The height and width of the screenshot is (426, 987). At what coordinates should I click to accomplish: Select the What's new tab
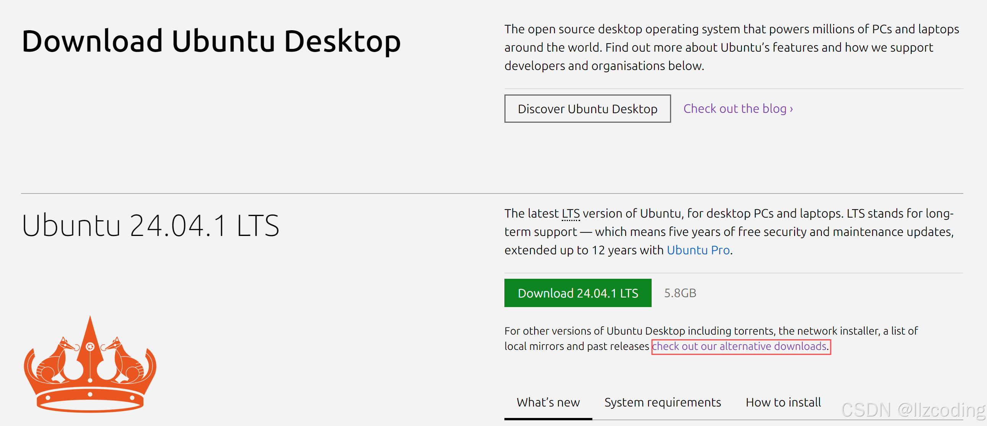548,403
